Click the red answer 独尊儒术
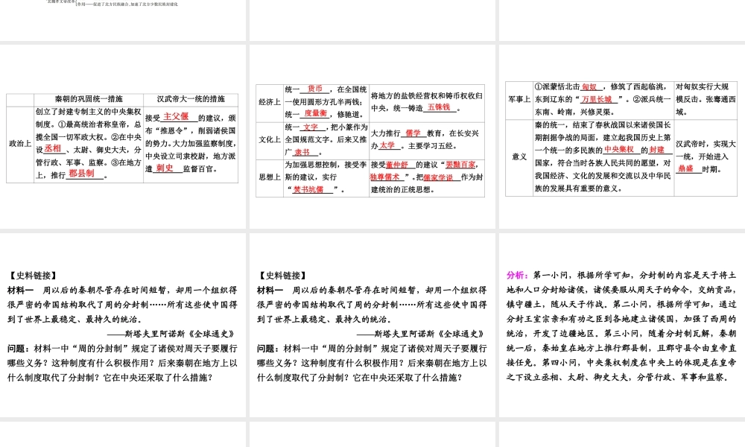This screenshot has height=447, width=745. pyautogui.click(x=385, y=177)
